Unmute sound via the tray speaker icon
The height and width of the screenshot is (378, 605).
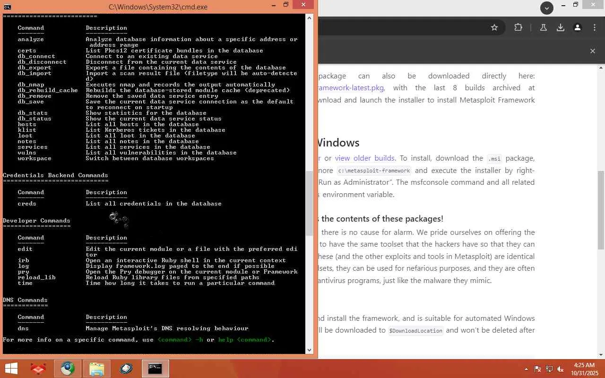pyautogui.click(x=561, y=369)
